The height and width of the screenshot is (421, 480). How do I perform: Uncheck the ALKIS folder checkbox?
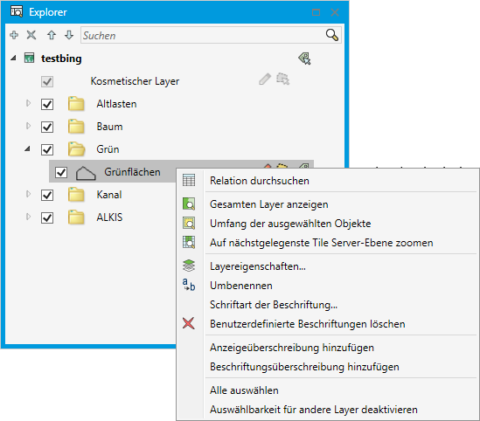coord(47,217)
